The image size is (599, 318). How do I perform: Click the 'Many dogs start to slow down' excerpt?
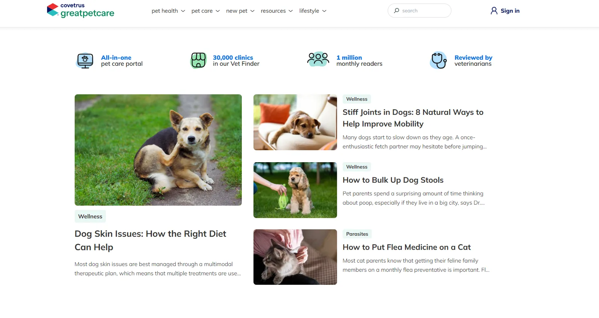(x=415, y=142)
